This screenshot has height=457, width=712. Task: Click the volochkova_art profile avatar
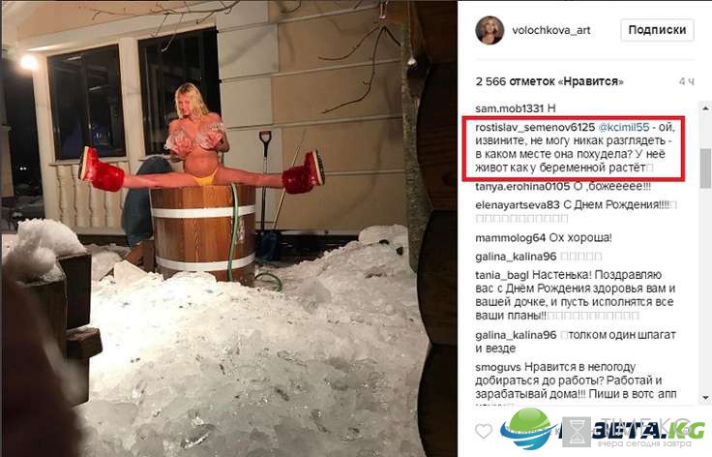coord(489,30)
